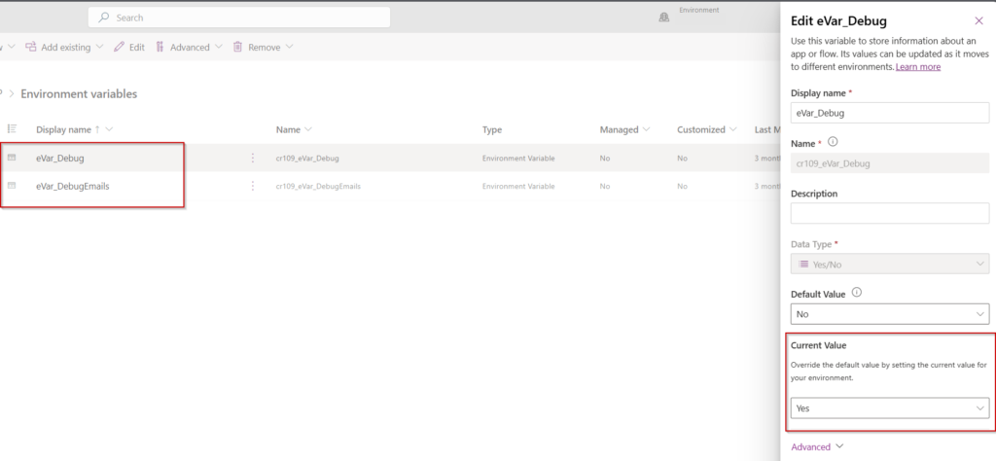Sort by the Display name column header
Viewport: 996px width, 461px height.
(x=64, y=129)
